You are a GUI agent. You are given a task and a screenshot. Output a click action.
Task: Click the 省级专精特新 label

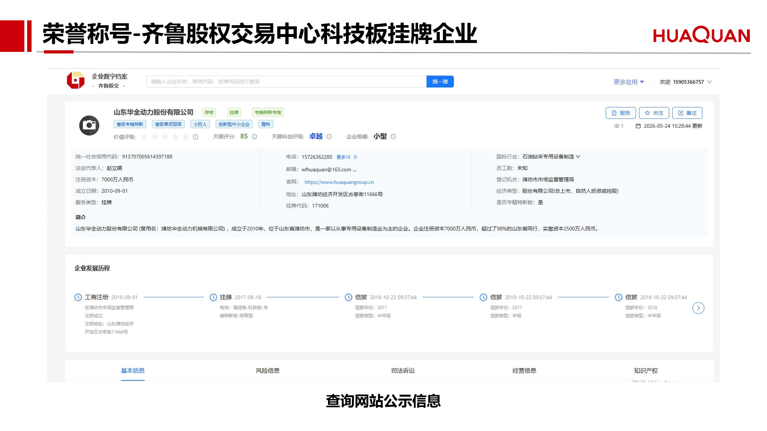tap(130, 124)
